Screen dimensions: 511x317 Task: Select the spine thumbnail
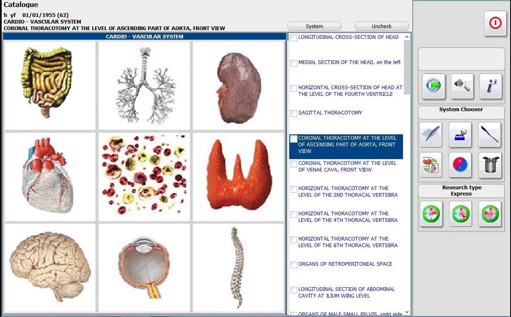pos(239,268)
